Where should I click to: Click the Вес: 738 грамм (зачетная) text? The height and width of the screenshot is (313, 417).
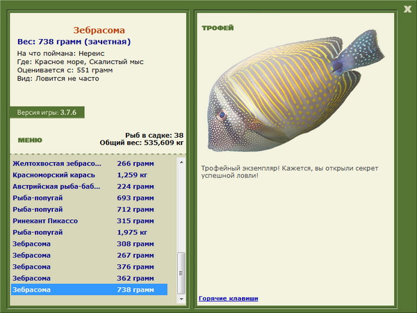tap(74, 42)
